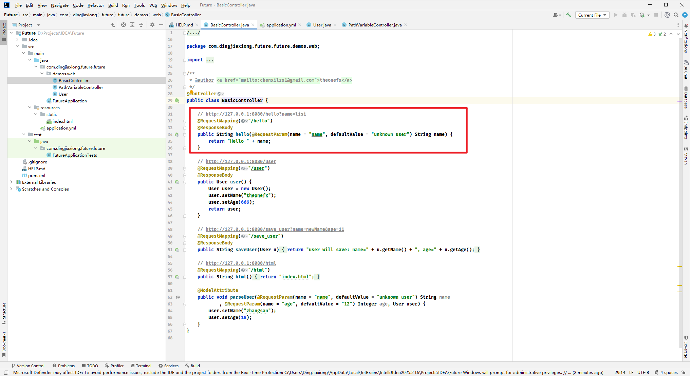Open the Maven tool window

(x=686, y=156)
